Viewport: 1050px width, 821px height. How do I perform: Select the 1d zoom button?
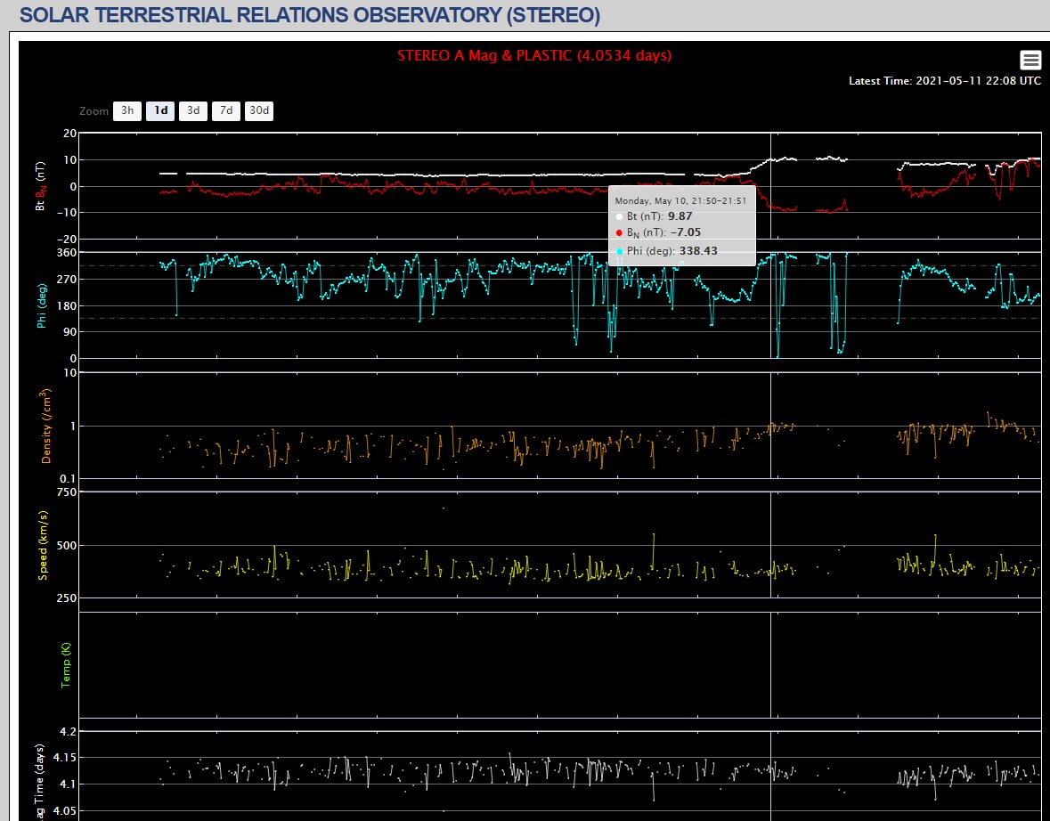(160, 110)
